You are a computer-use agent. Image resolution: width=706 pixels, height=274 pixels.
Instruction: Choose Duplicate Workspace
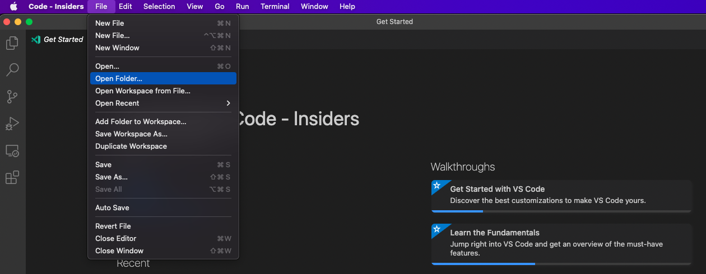(x=163, y=146)
